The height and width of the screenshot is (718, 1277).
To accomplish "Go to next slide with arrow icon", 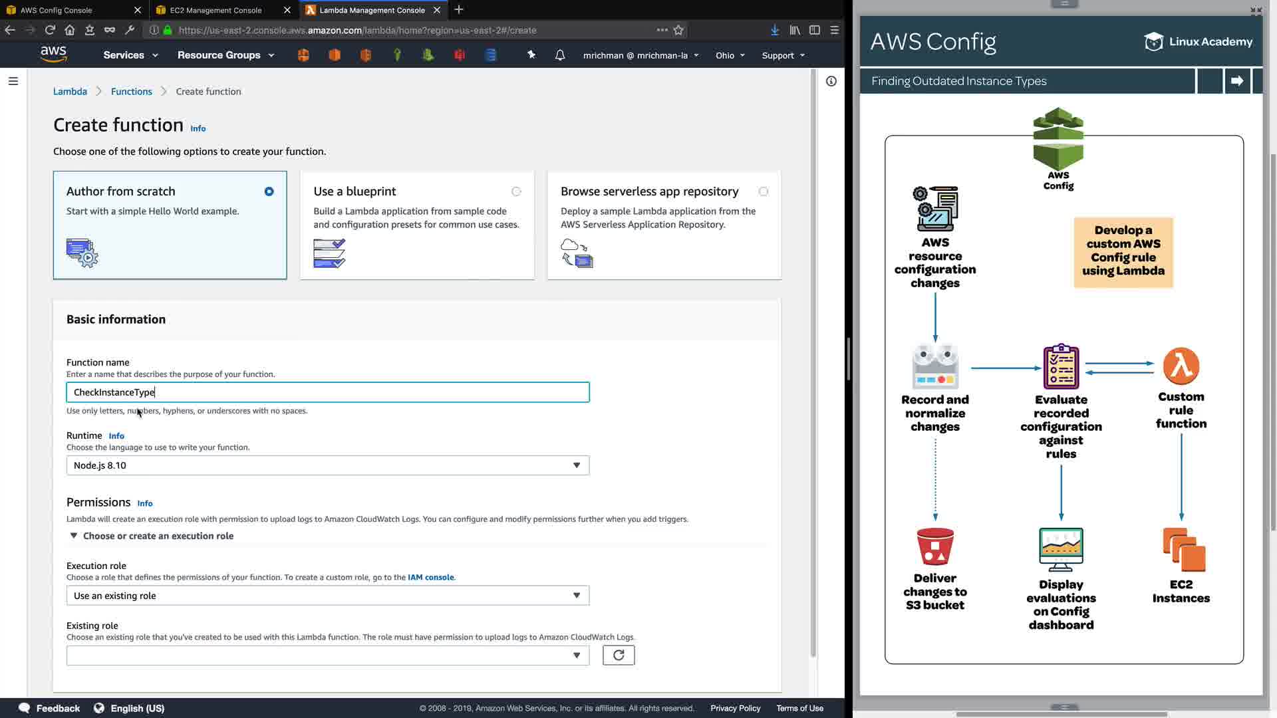I will pyautogui.click(x=1237, y=81).
